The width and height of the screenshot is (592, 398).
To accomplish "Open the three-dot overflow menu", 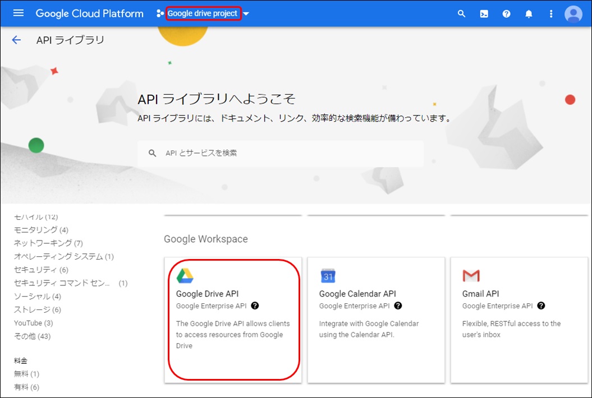I will click(x=551, y=13).
